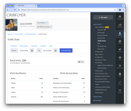Open the browser three-dot menu

[123, 10]
